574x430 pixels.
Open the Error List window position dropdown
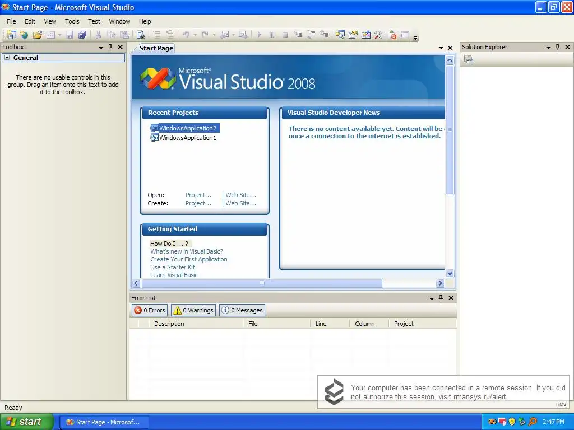click(x=432, y=298)
